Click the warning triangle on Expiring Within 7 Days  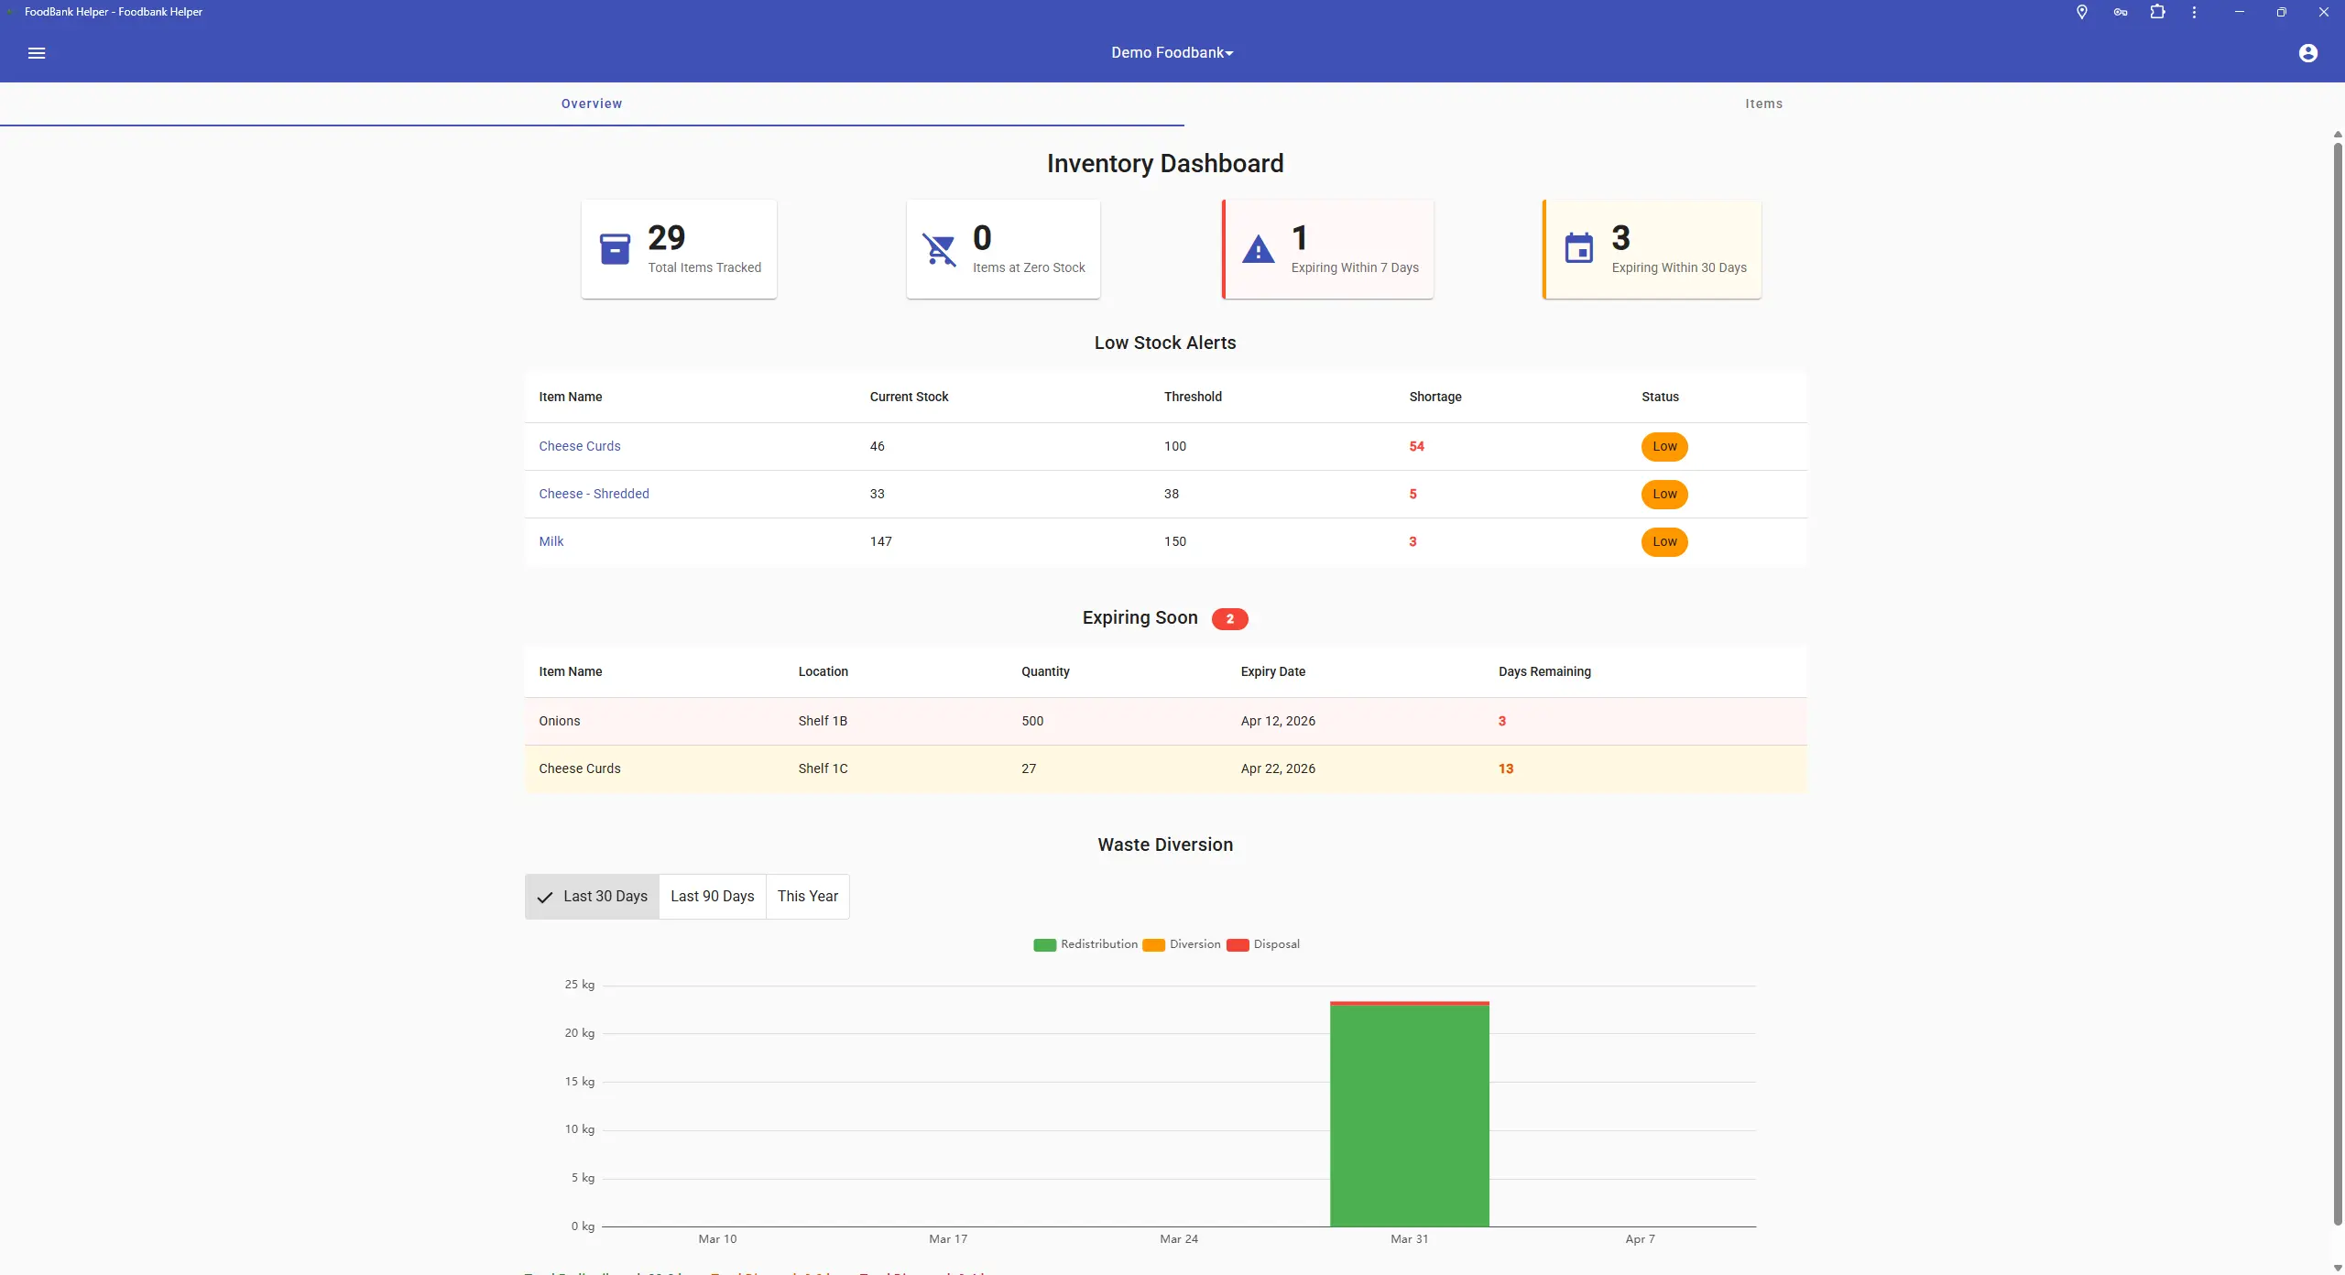pos(1259,248)
